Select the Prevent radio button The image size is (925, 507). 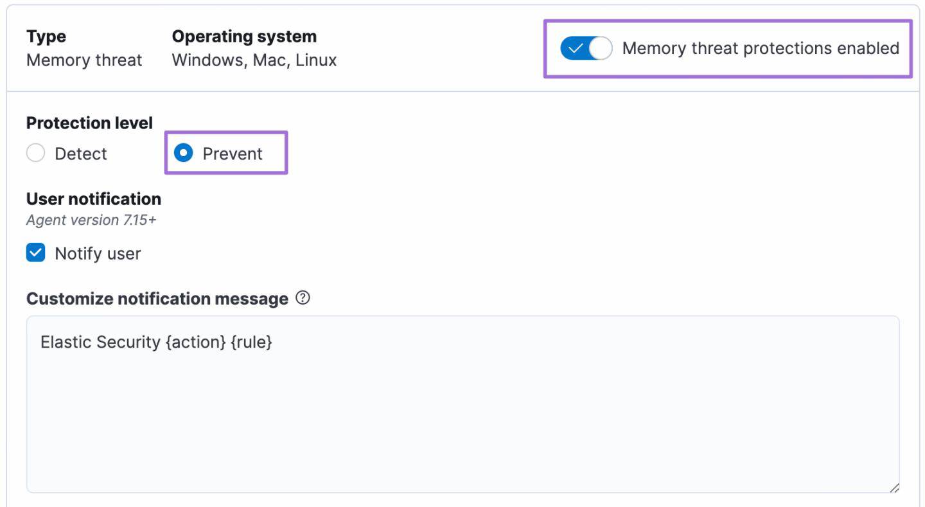tap(184, 154)
